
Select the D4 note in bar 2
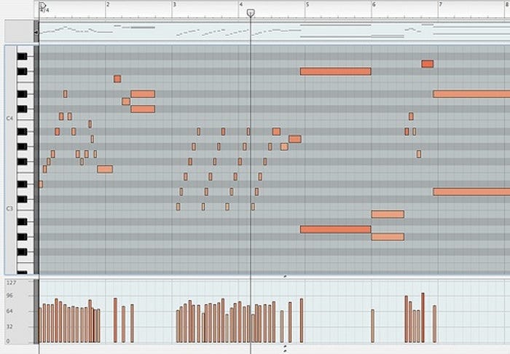click(126, 101)
